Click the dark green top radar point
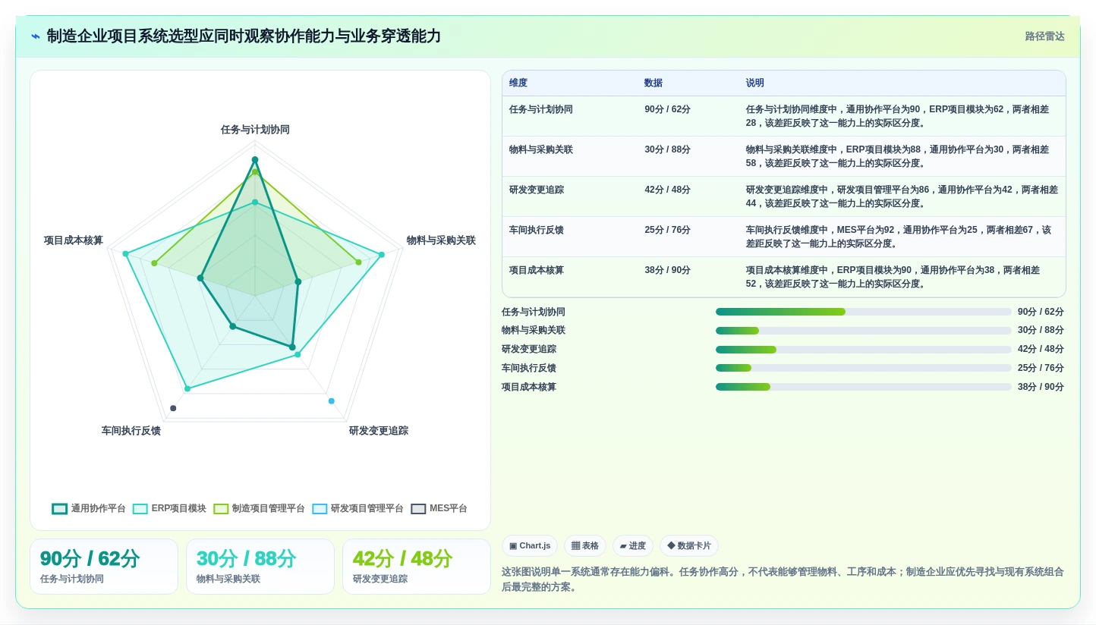The height and width of the screenshot is (625, 1096). (255, 159)
